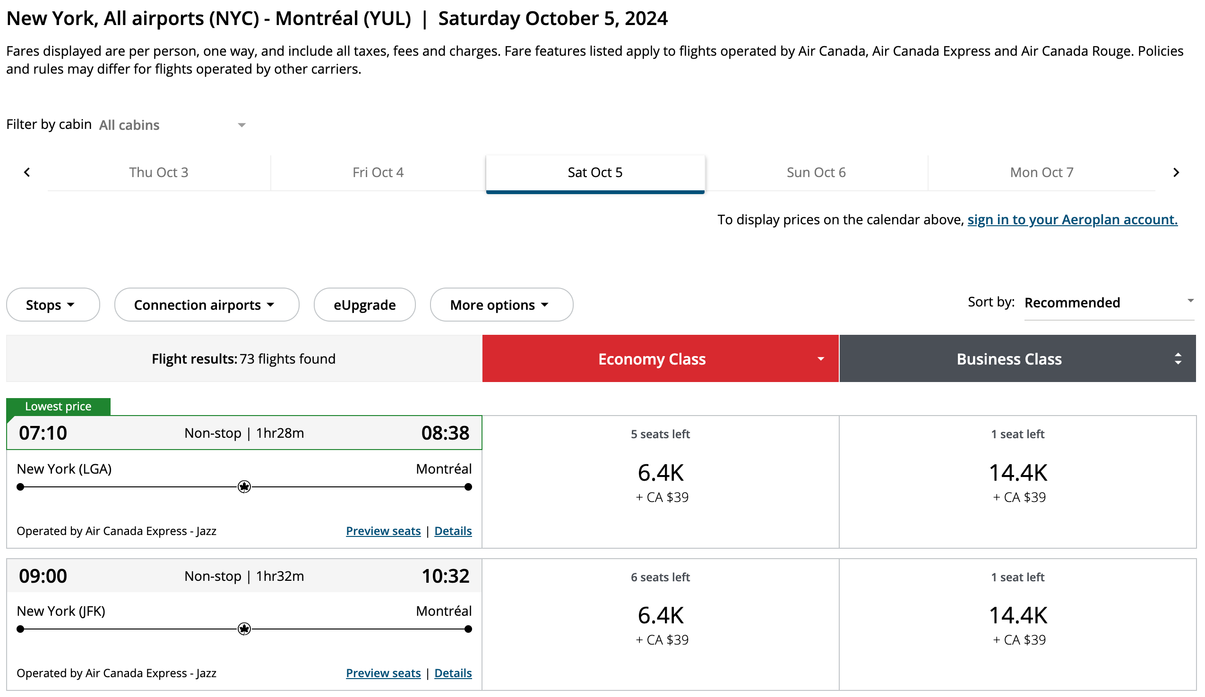The image size is (1205, 697).
Task: Select Sunday October 6 calendar date
Action: [817, 172]
